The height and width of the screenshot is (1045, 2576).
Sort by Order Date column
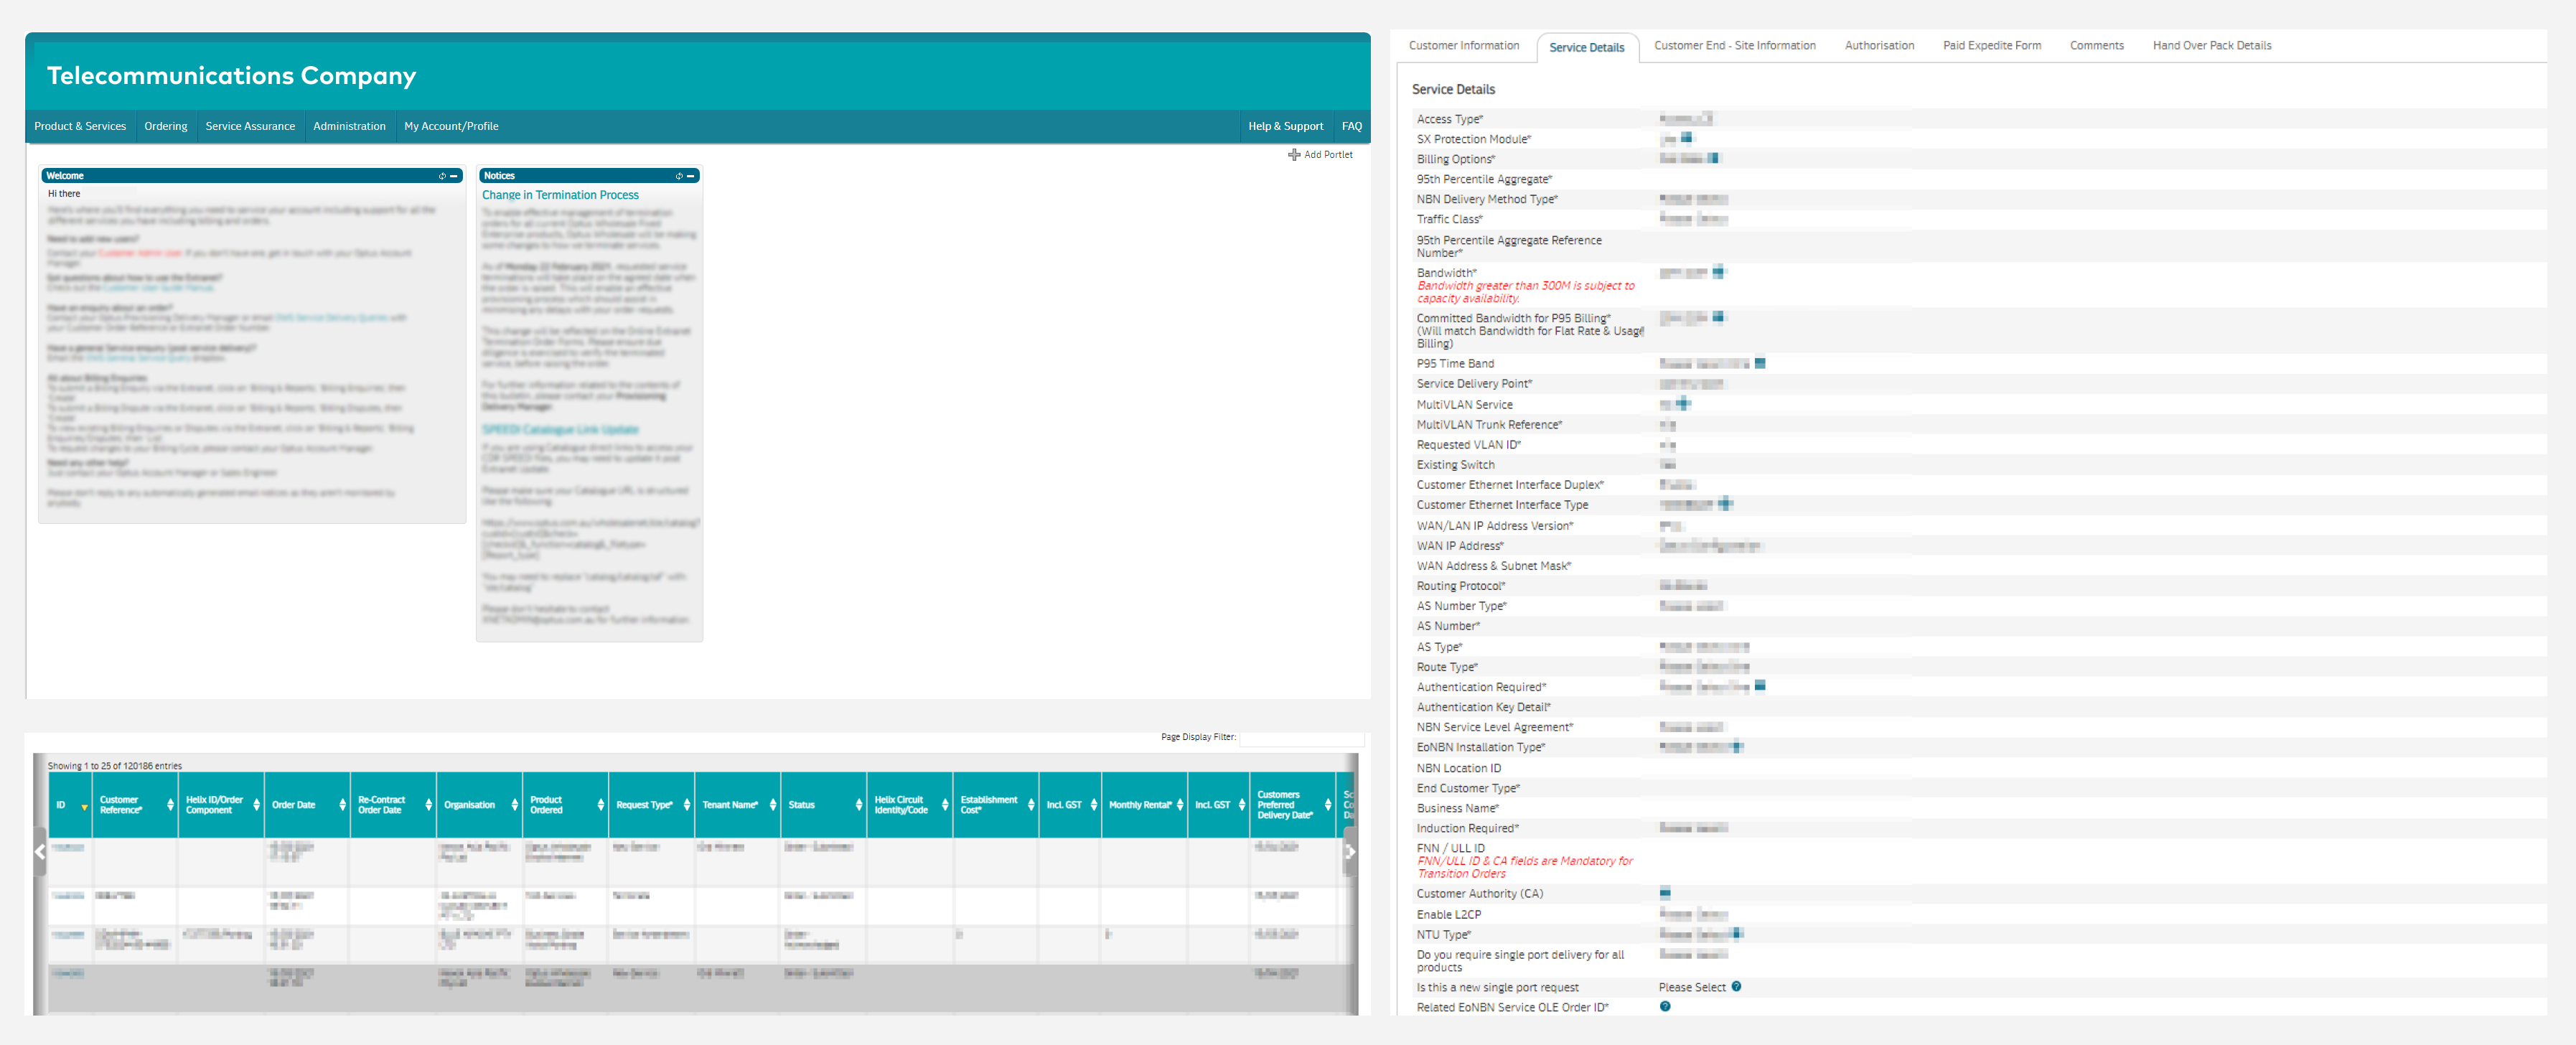342,805
